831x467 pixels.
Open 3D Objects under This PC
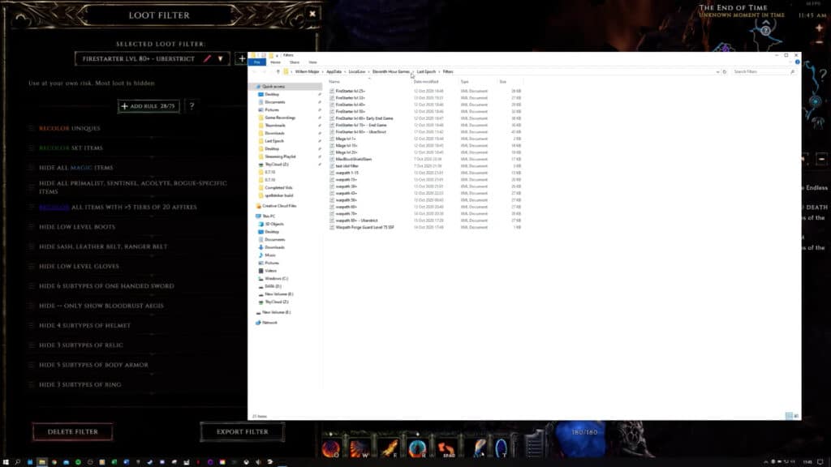274,224
